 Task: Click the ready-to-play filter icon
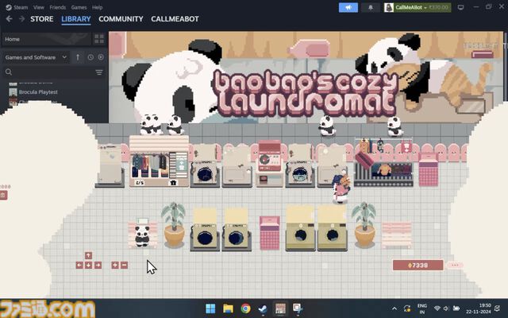click(100, 57)
